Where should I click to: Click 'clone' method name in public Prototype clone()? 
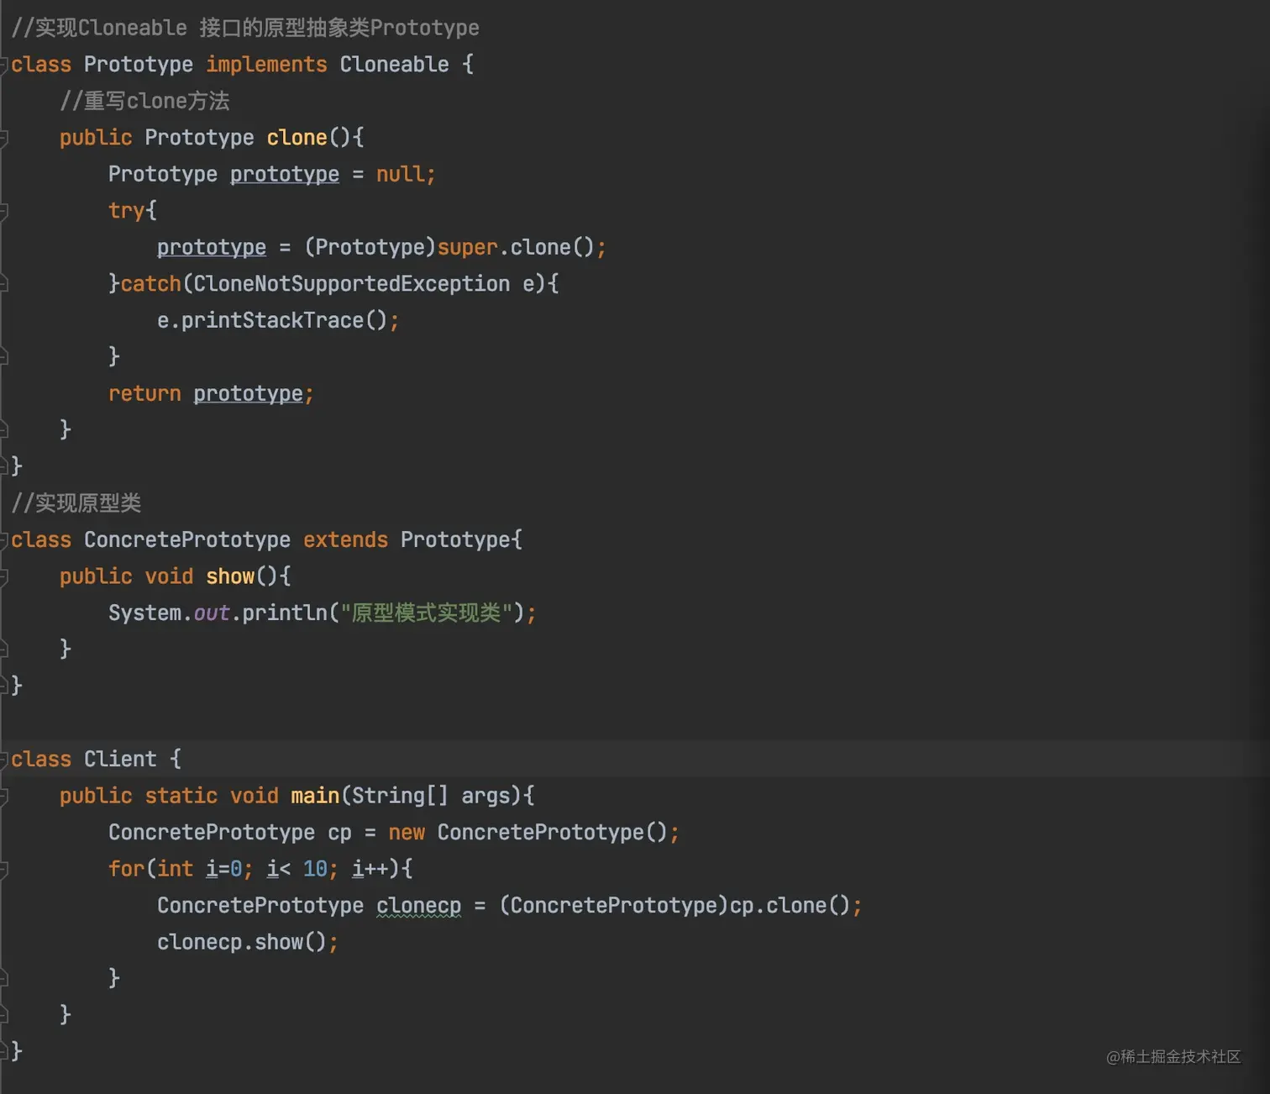(297, 138)
